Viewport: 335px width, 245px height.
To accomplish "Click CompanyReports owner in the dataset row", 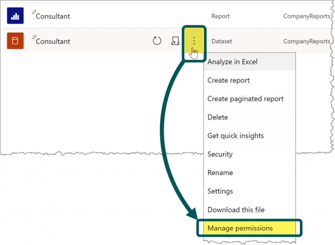I will (306, 41).
